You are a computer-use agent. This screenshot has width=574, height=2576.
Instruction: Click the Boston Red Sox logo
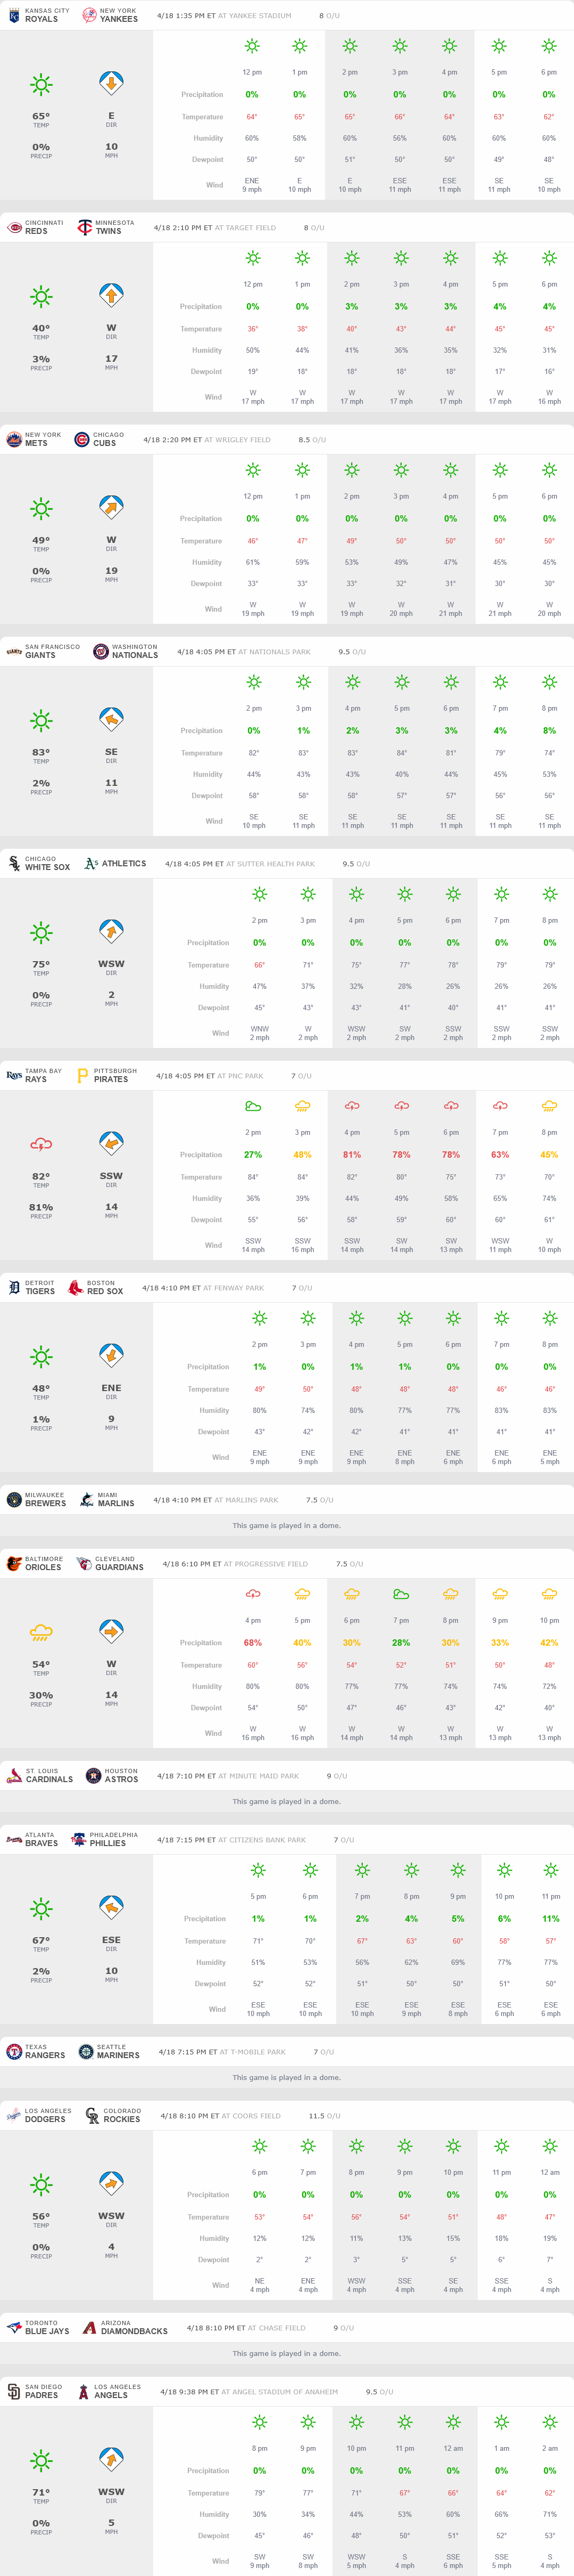(75, 1288)
